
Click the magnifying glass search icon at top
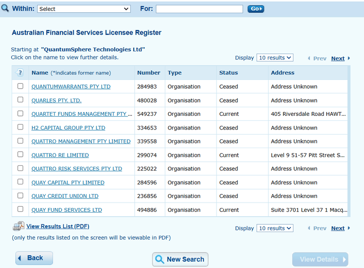[5, 8]
